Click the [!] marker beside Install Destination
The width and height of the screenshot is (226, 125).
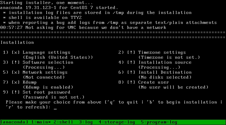(x=131, y=72)
